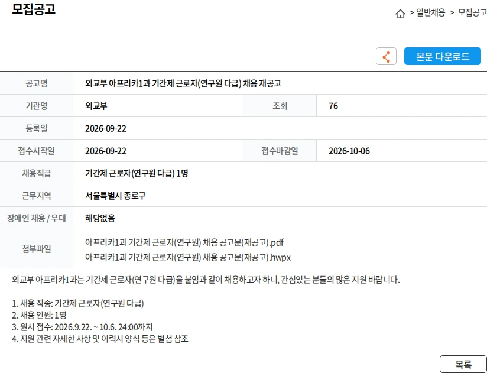Click the 기관명 value 외교부
This screenshot has height=373, width=487.
[x=96, y=106]
